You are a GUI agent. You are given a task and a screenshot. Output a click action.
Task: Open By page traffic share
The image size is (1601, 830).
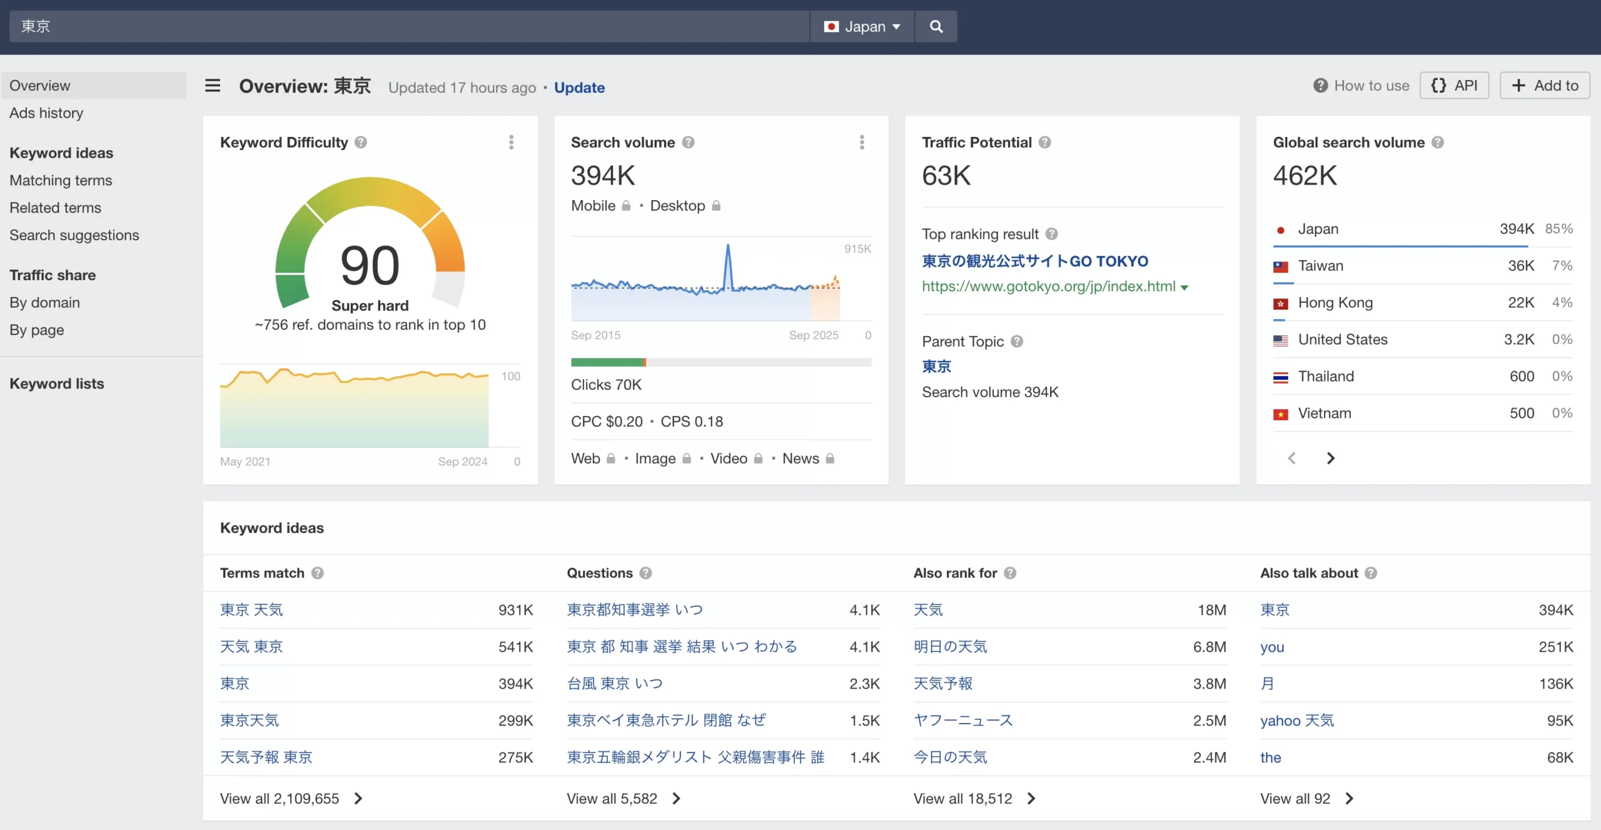[36, 330]
